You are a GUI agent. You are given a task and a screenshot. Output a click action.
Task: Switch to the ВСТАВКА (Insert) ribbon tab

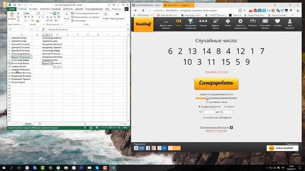click(33, 9)
